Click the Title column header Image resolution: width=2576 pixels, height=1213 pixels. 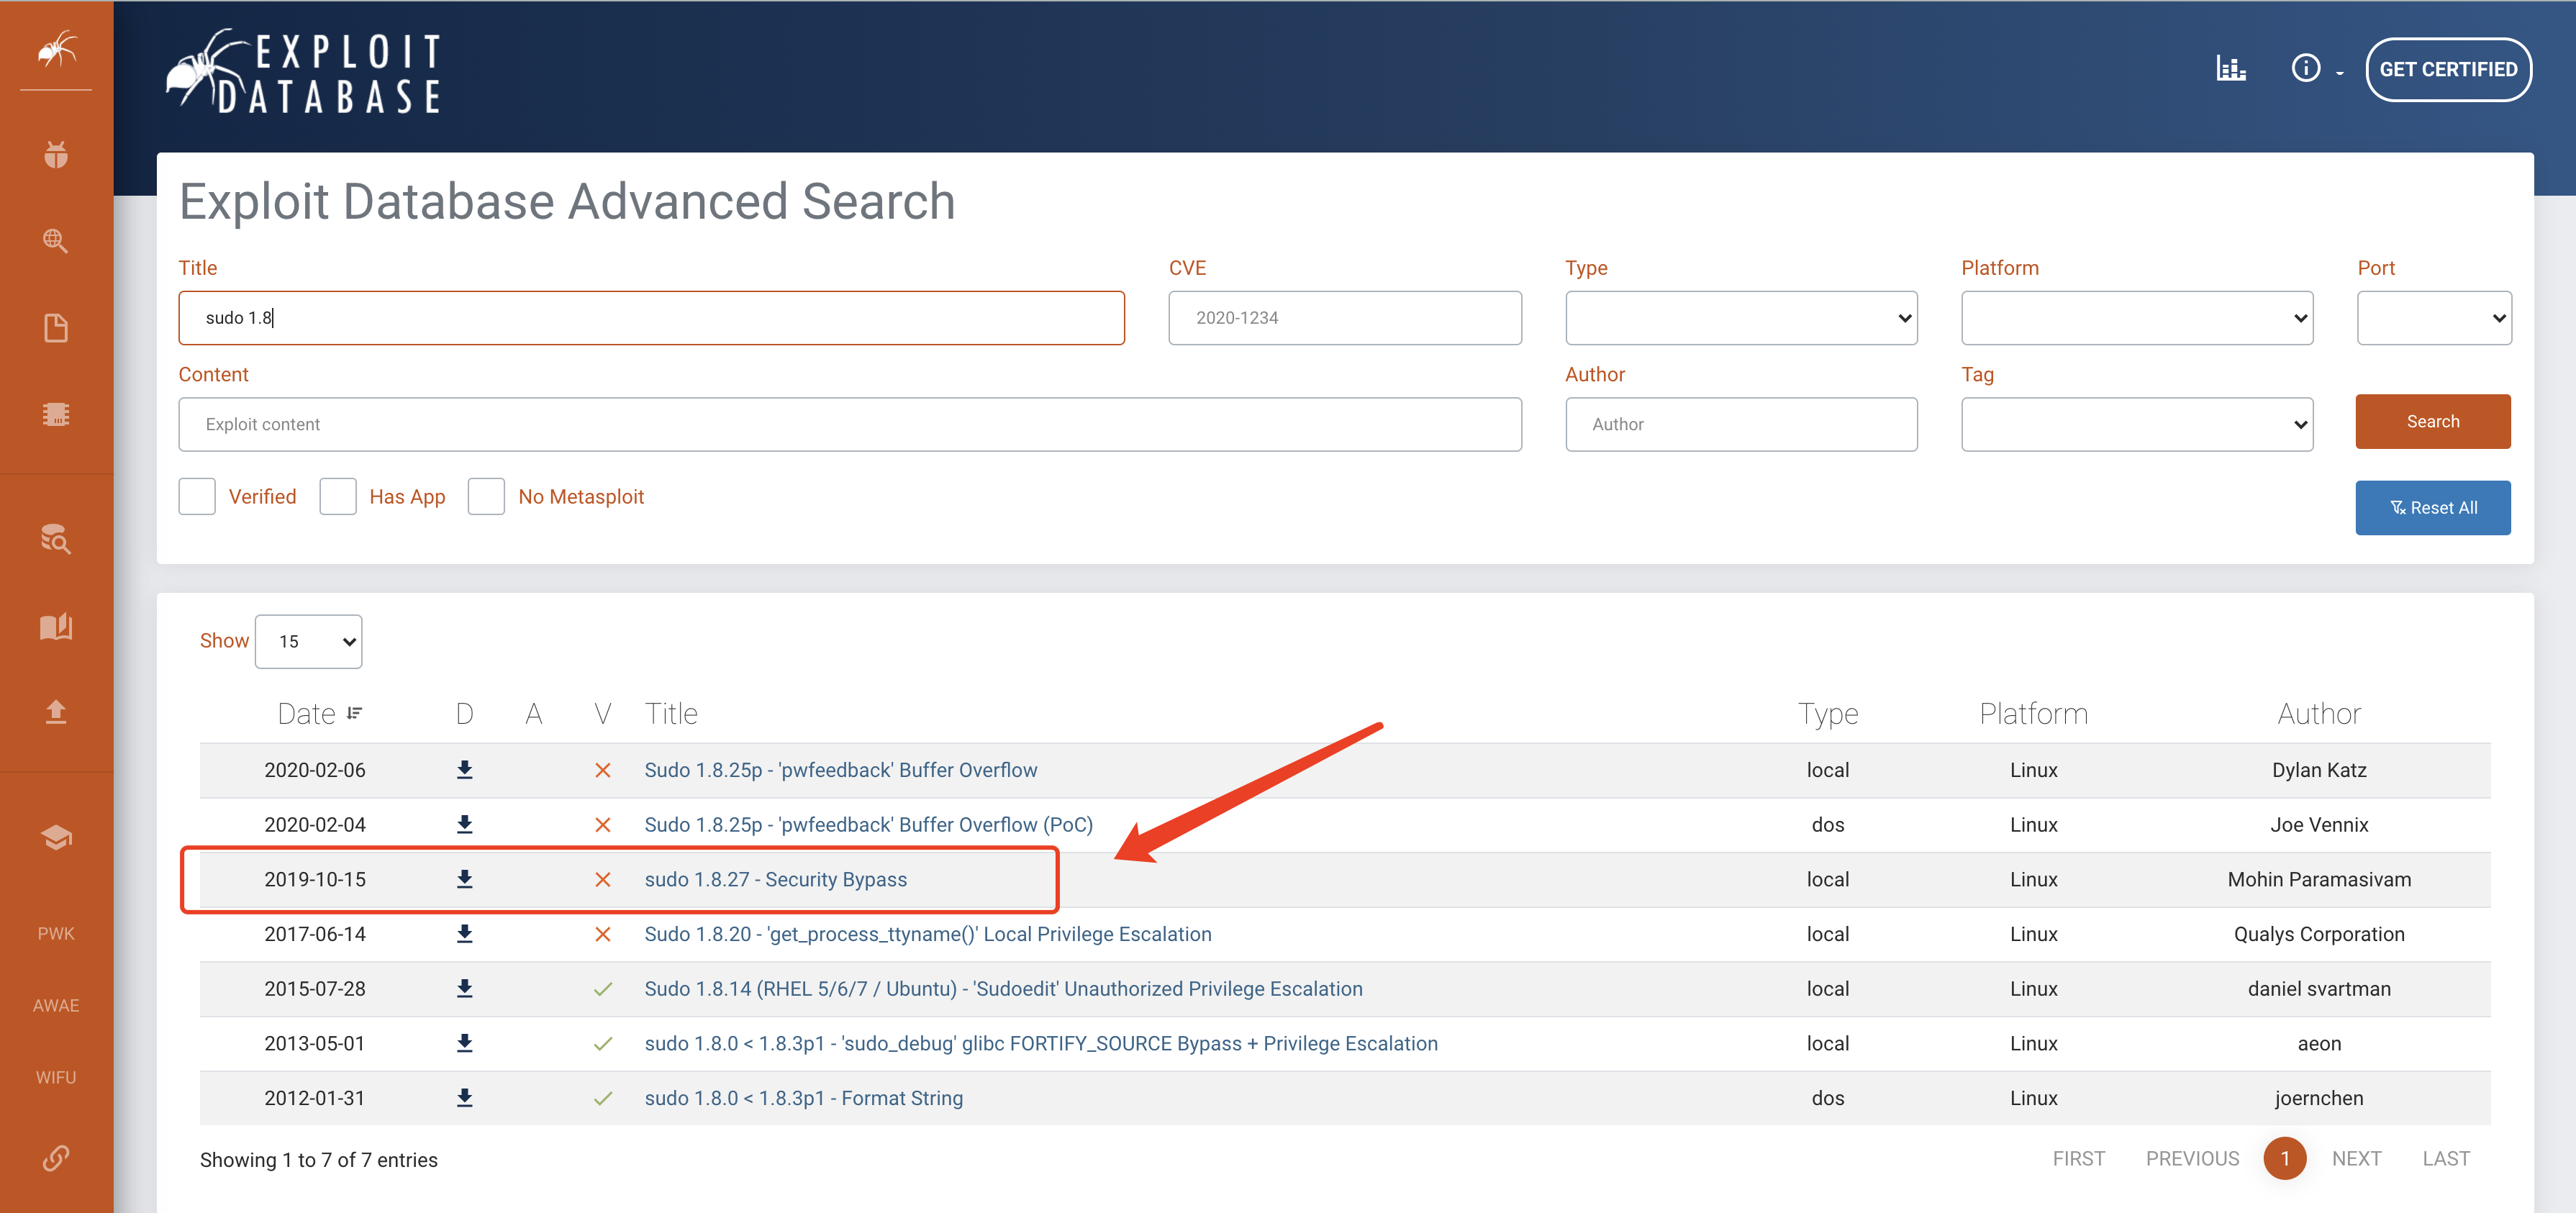pos(671,714)
